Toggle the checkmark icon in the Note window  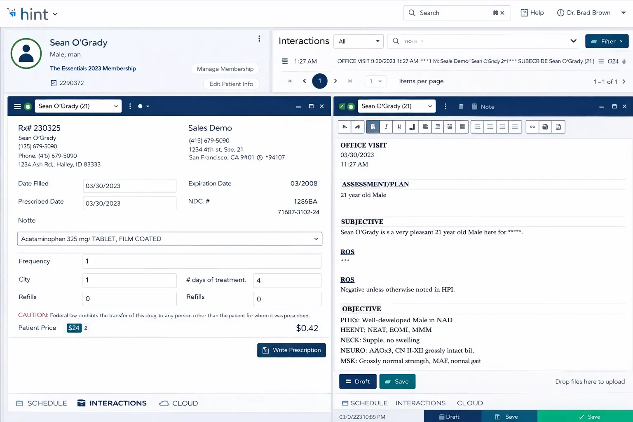coord(342,106)
